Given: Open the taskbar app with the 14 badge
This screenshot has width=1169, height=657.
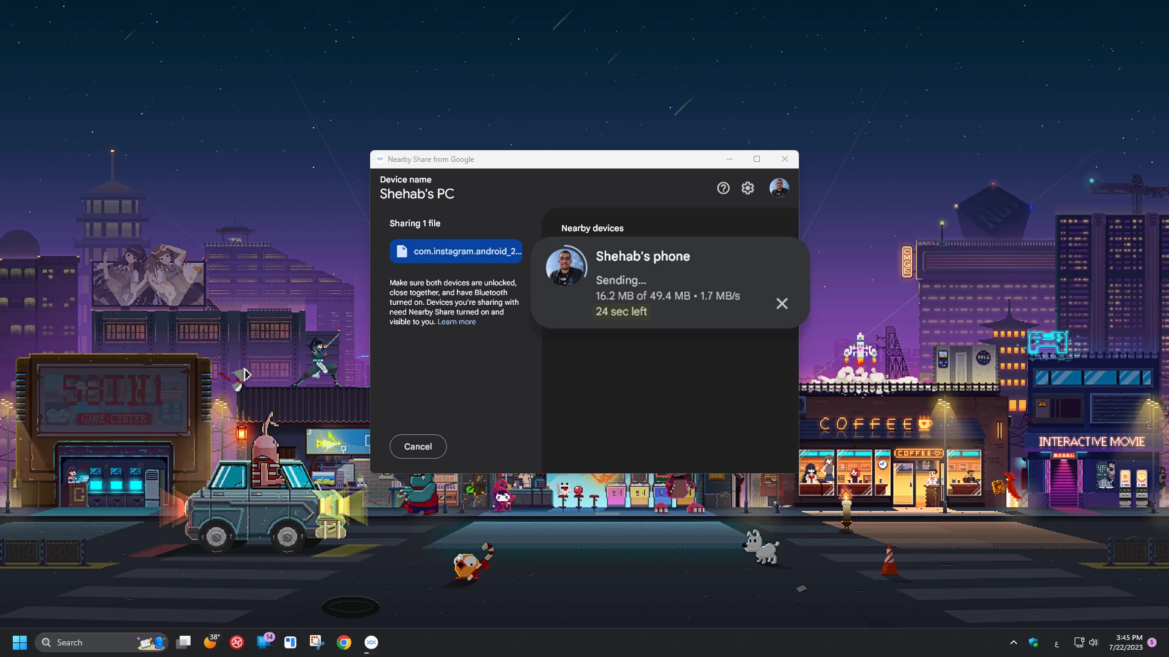Looking at the screenshot, I should point(264,642).
